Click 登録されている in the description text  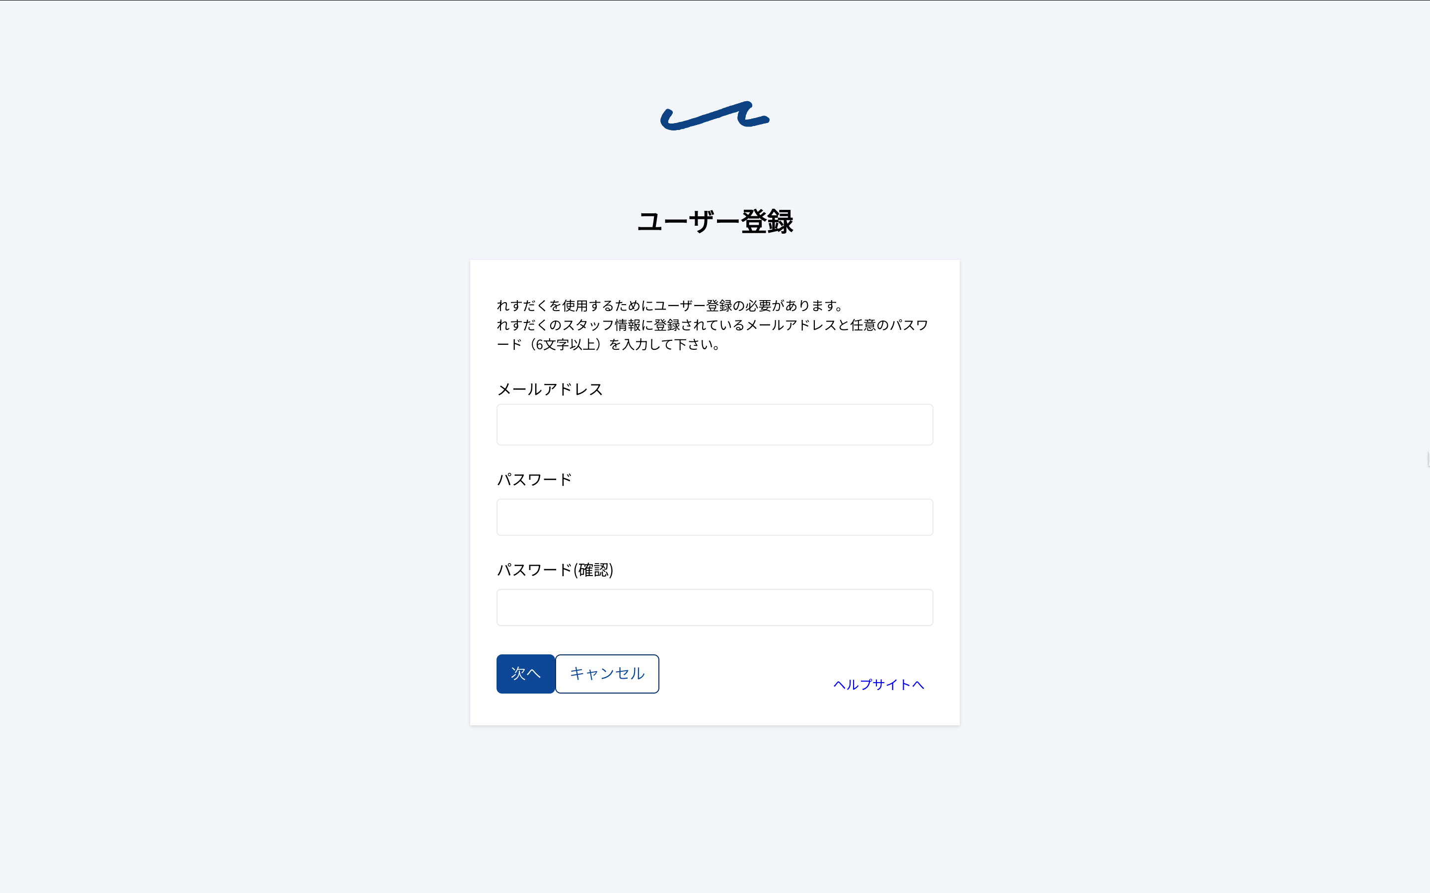pyautogui.click(x=700, y=325)
